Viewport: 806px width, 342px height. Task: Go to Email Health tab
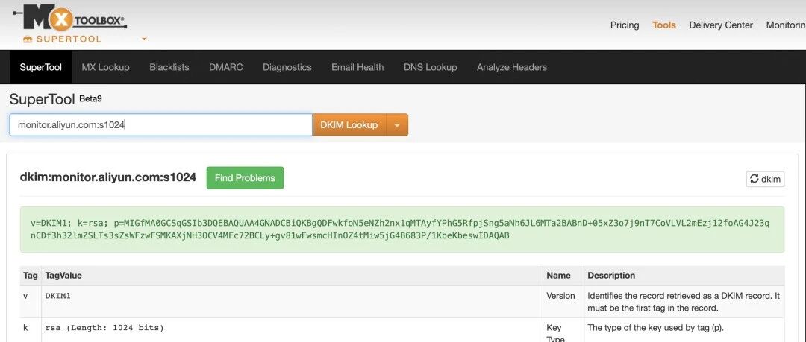tap(357, 67)
